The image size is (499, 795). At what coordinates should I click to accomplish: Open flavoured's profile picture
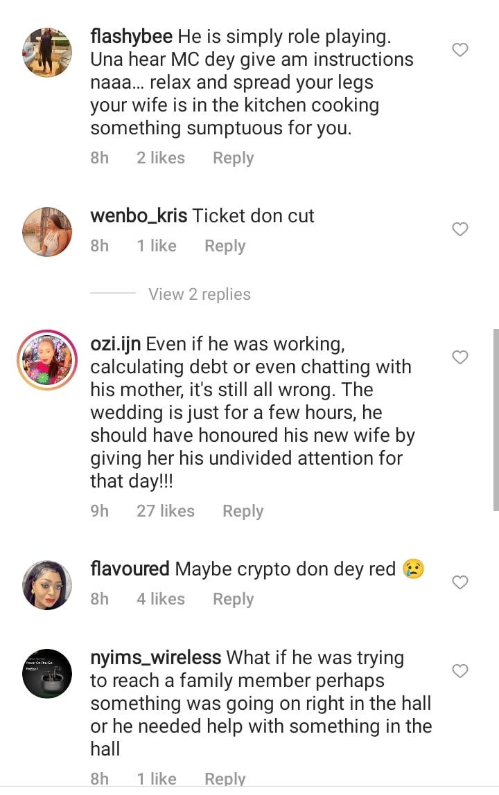coord(48,584)
